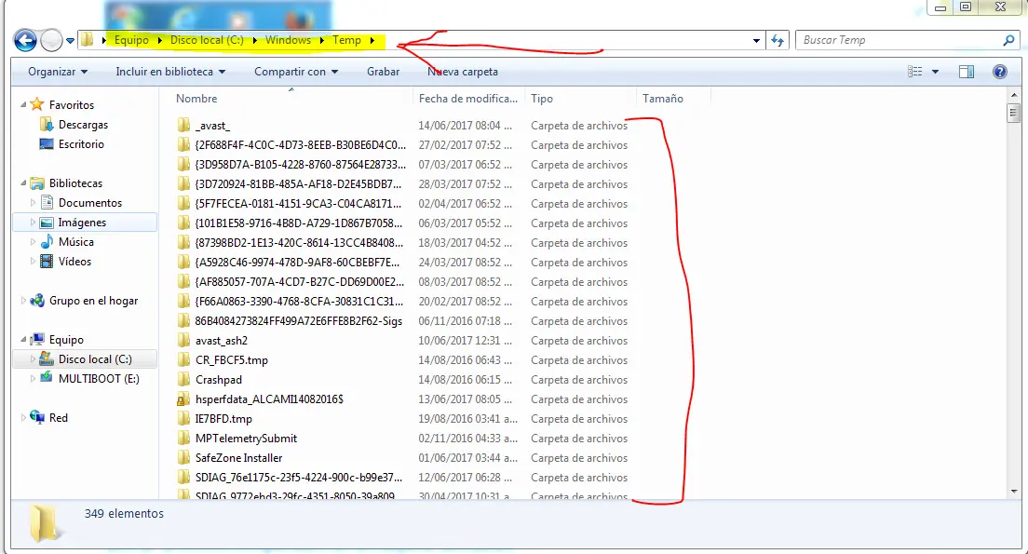
Task: Select folder {87398BD2-1E13-420C-8614-13CC4B8408...
Action: (299, 243)
